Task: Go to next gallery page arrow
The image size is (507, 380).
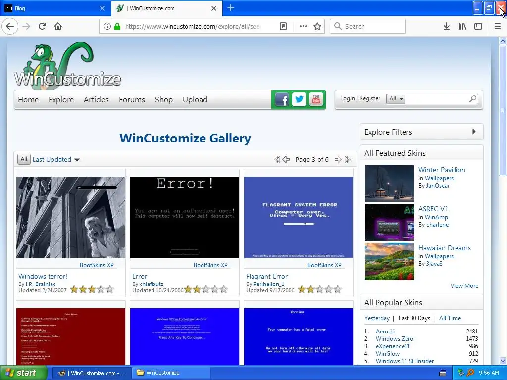Action: pos(338,160)
